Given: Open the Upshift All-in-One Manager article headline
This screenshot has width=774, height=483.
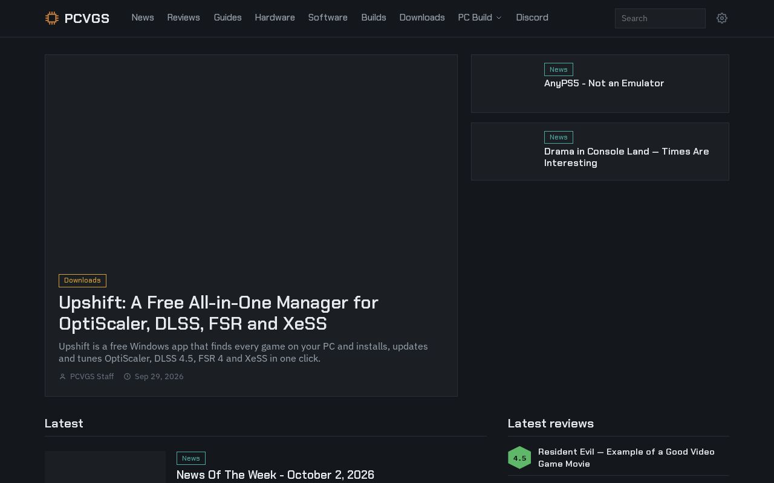Looking at the screenshot, I should coord(218,313).
